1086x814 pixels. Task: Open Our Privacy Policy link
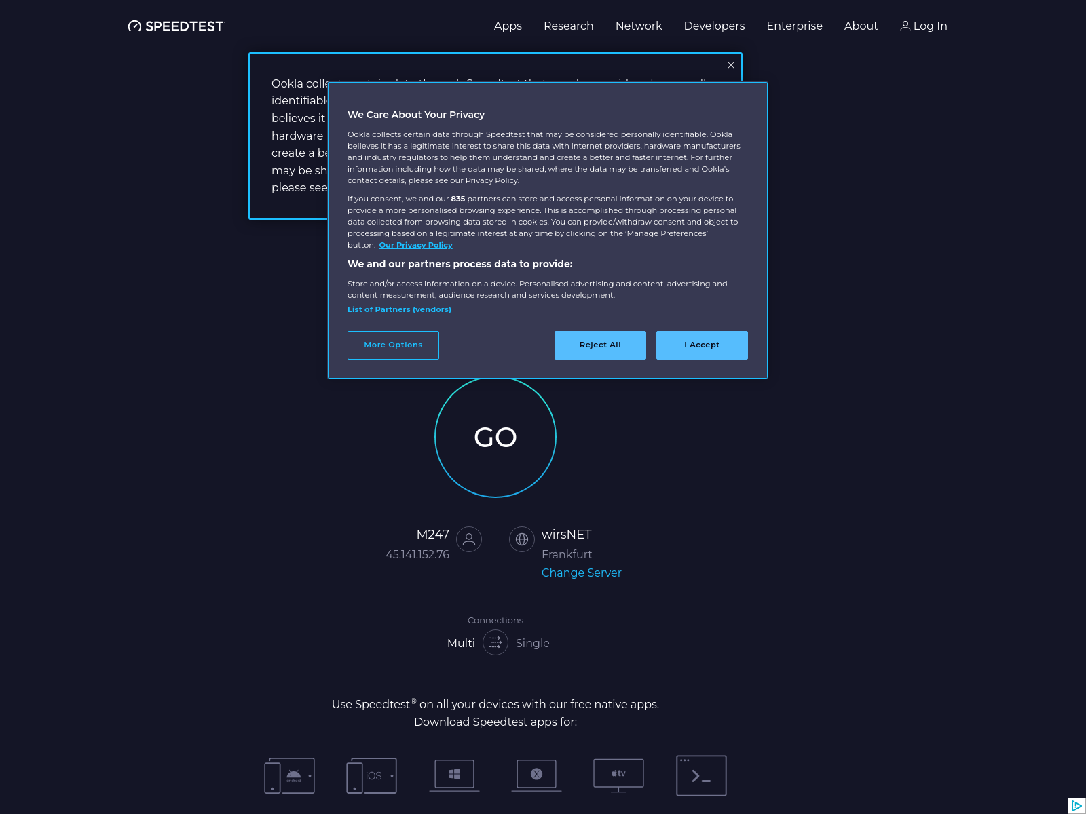point(415,245)
